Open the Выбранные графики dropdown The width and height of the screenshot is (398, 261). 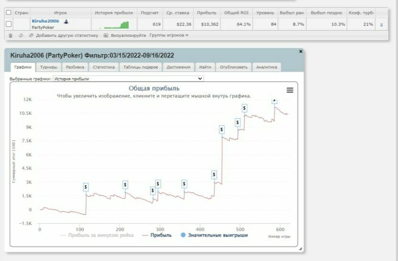click(128, 79)
